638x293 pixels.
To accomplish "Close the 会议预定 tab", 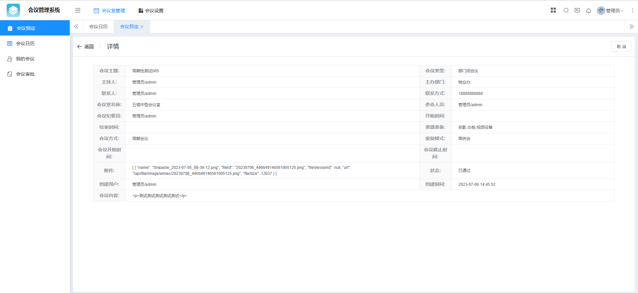I will [x=142, y=27].
